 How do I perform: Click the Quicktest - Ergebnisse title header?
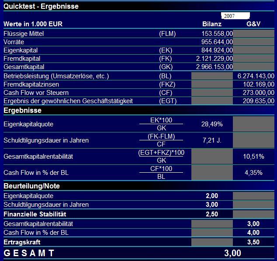[41, 7]
